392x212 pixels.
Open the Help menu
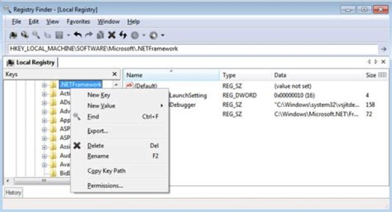point(133,22)
